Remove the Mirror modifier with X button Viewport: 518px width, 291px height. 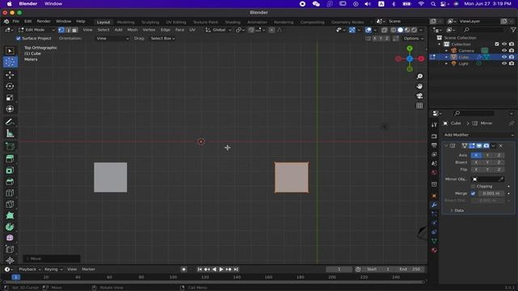tap(501, 145)
